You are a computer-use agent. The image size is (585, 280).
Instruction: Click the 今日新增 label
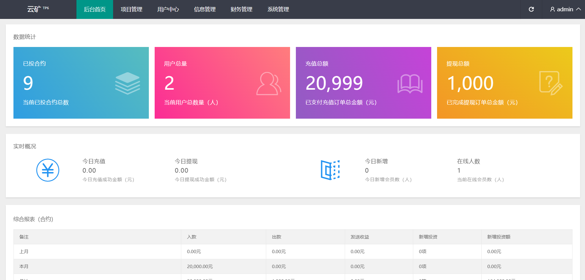pyautogui.click(x=376, y=161)
